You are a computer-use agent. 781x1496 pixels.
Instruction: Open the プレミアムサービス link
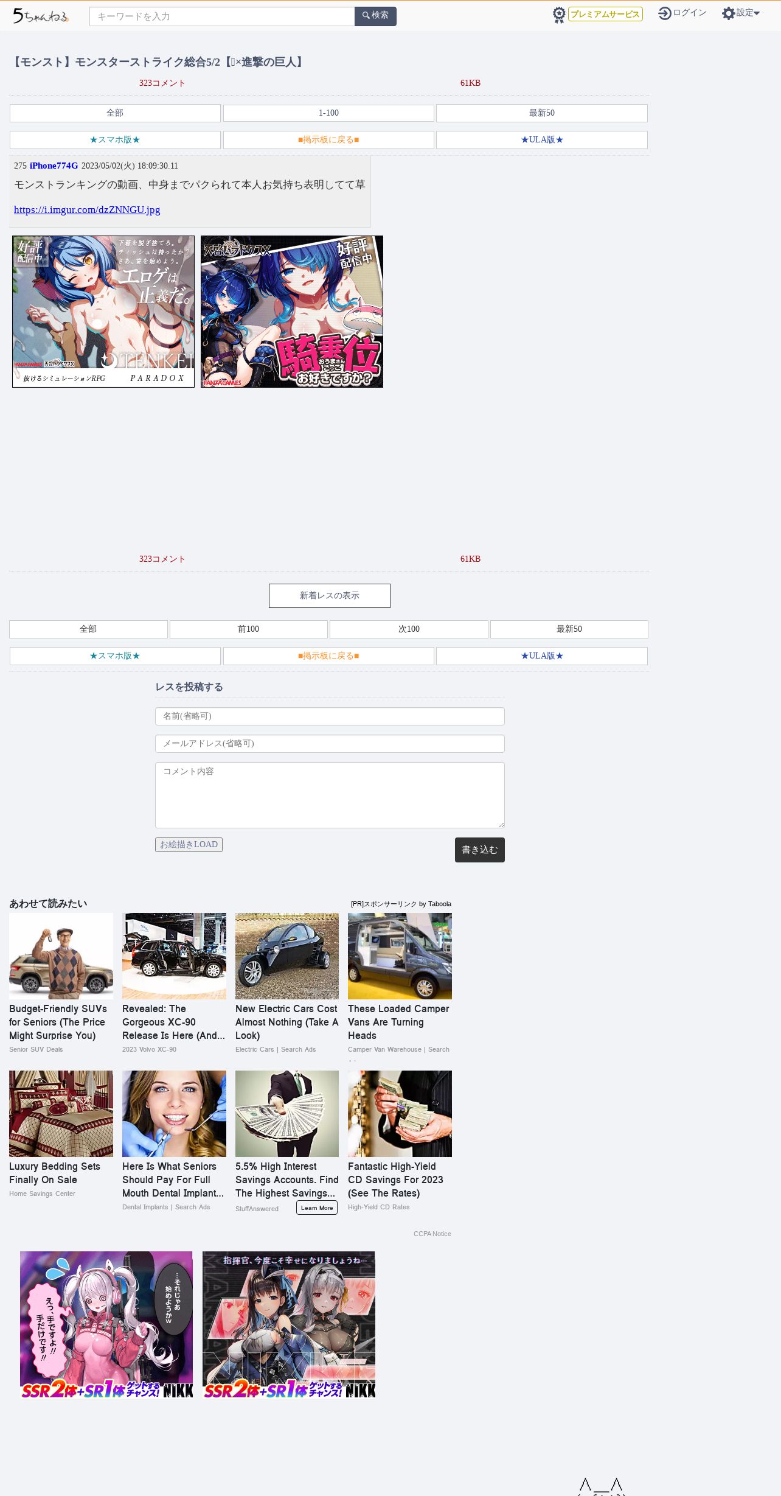point(605,14)
